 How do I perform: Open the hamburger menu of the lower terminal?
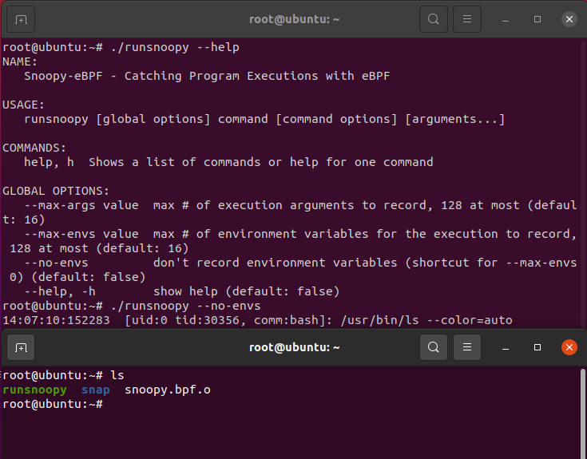(467, 347)
